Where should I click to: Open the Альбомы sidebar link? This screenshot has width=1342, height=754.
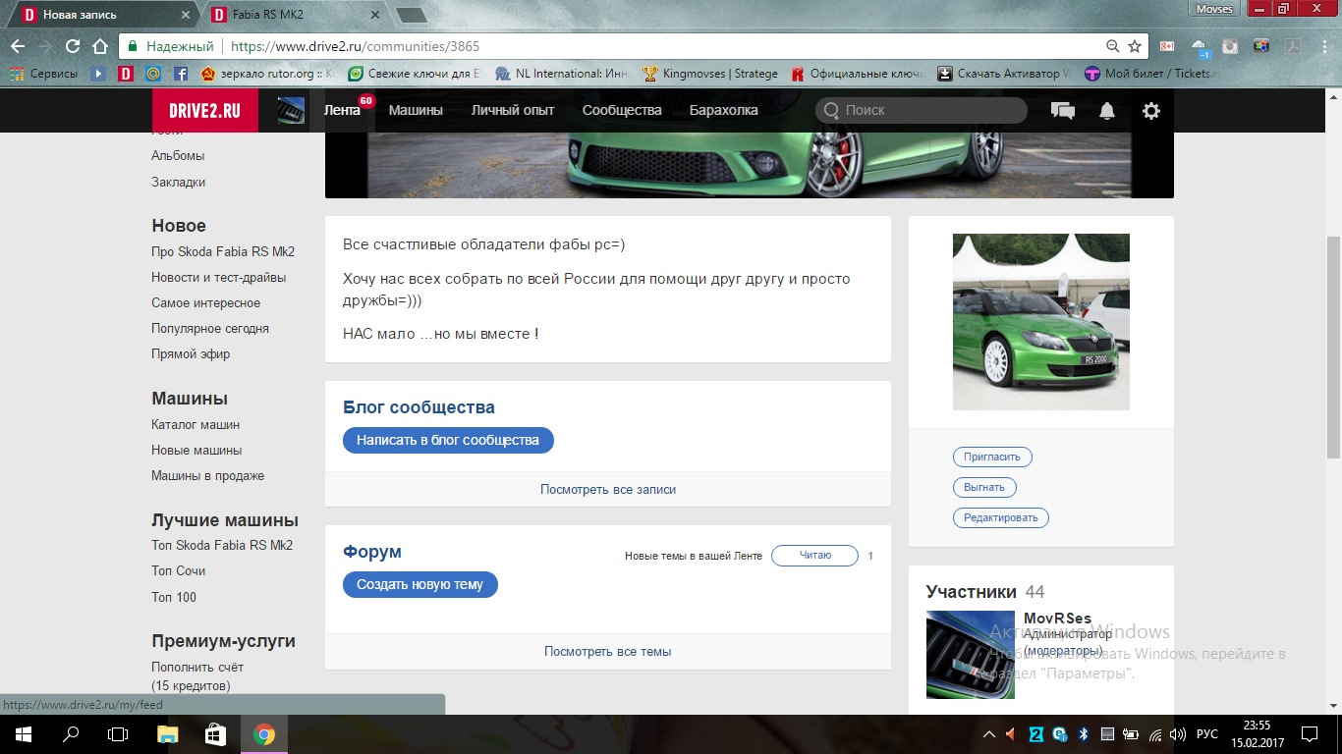tap(178, 155)
